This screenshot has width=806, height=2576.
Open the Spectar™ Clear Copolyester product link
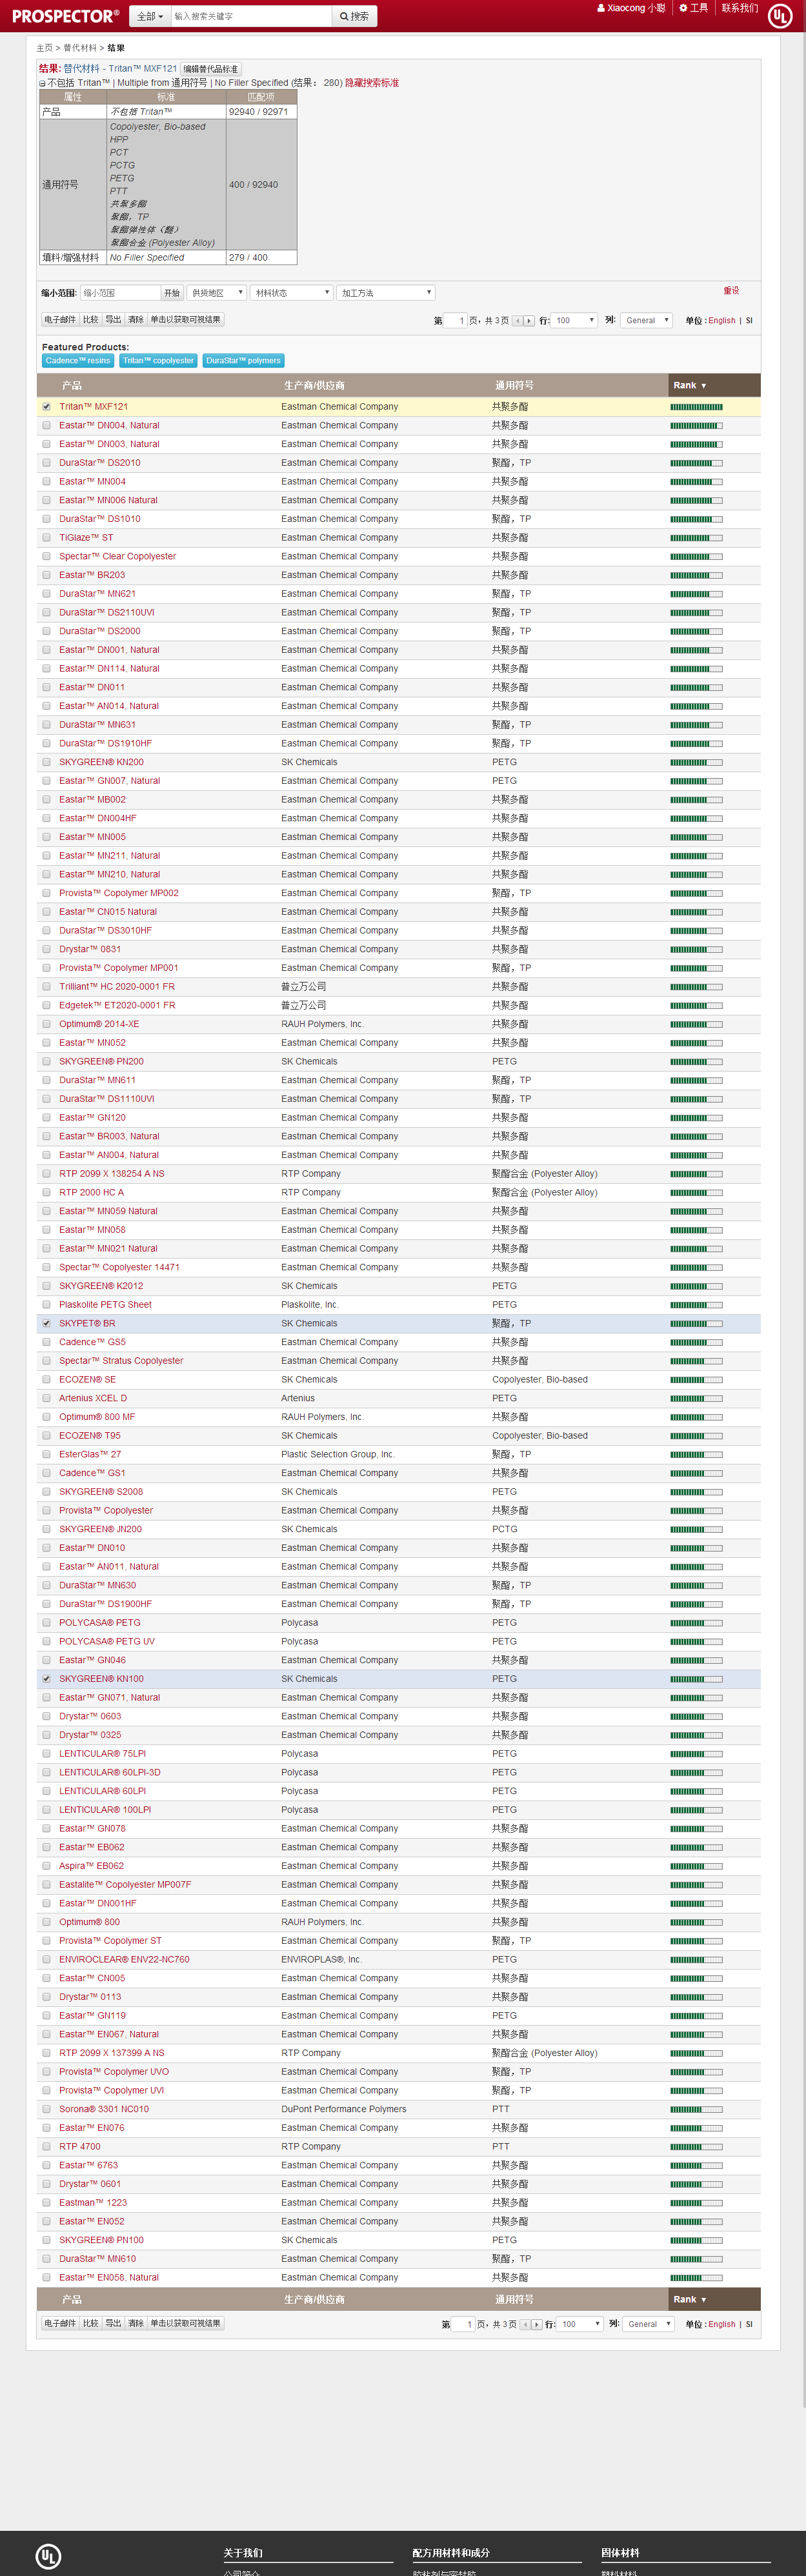[x=117, y=557]
